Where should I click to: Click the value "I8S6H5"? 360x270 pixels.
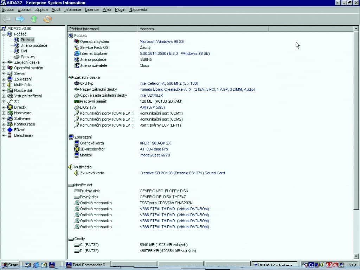[x=146, y=59]
